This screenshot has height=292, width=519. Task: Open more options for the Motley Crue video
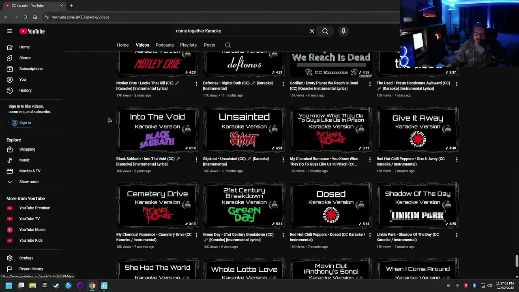(x=197, y=84)
